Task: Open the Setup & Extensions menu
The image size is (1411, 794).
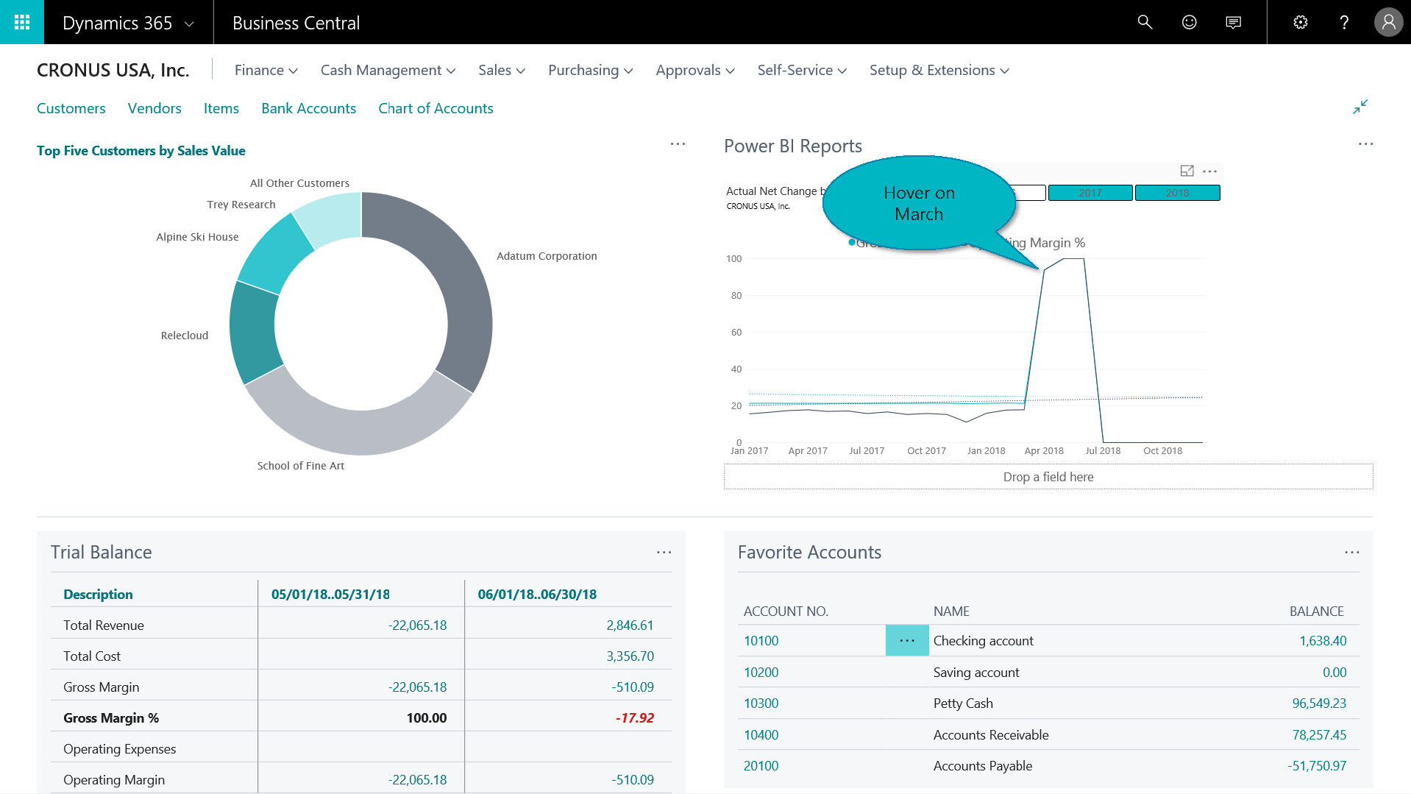Action: coord(939,70)
